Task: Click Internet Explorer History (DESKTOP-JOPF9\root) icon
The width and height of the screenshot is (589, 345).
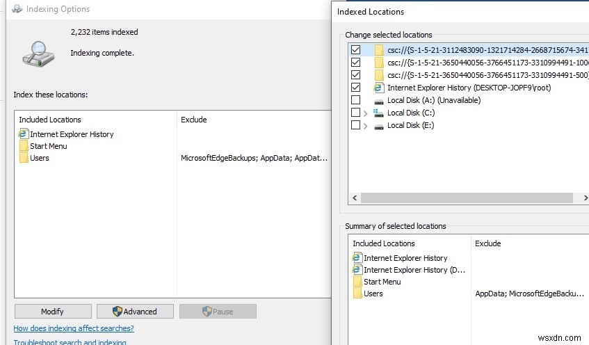Action: tap(378, 88)
